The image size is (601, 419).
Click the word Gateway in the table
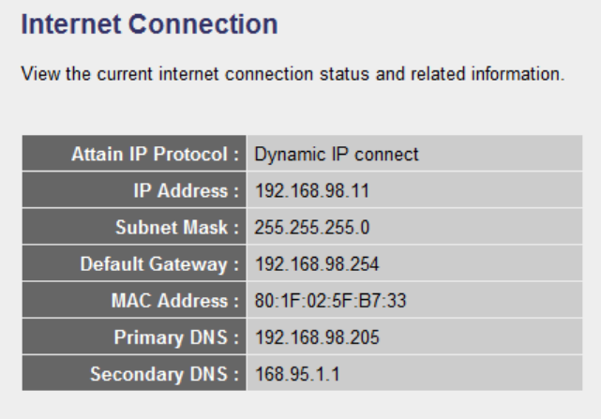click(x=188, y=264)
